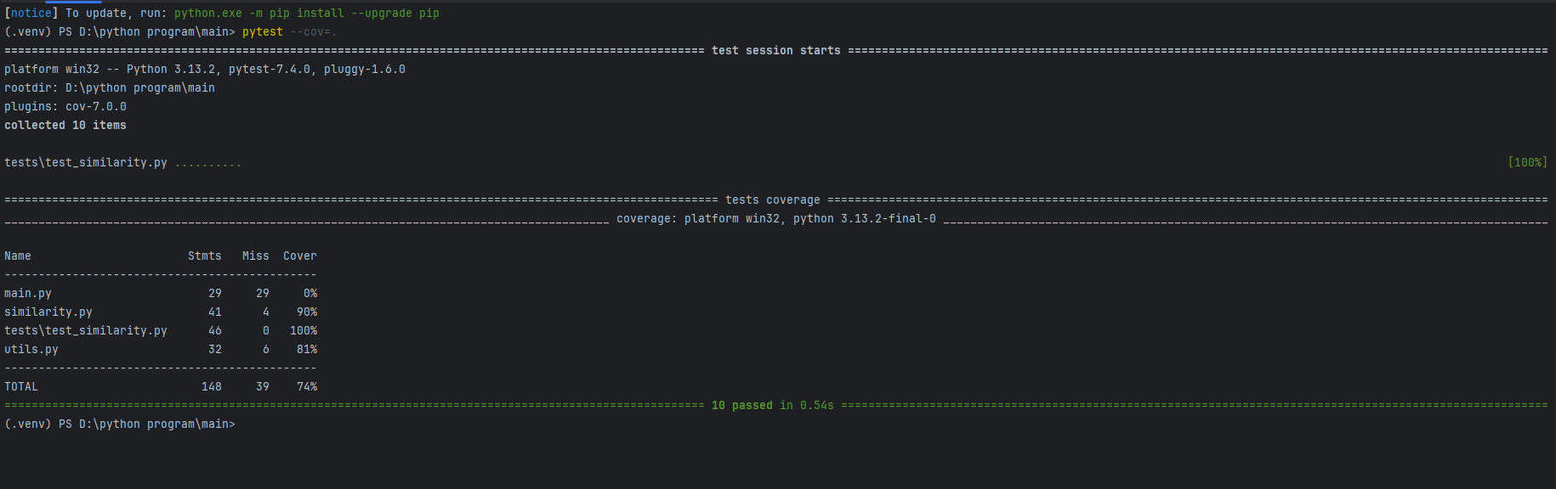Click the 'plugins: cov-7.0.0' line
The image size is (1556, 489).
pos(65,106)
